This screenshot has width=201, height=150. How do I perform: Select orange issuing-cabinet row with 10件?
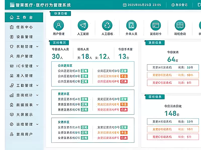click(173, 75)
